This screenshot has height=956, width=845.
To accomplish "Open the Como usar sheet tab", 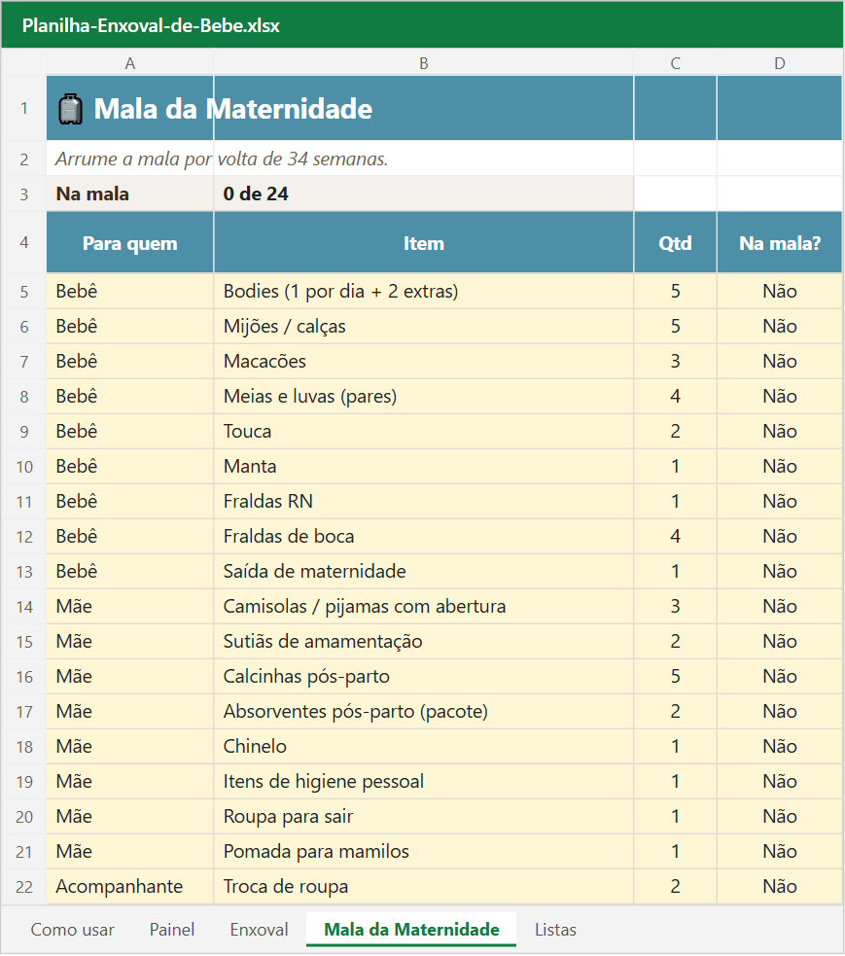I will tap(72, 929).
